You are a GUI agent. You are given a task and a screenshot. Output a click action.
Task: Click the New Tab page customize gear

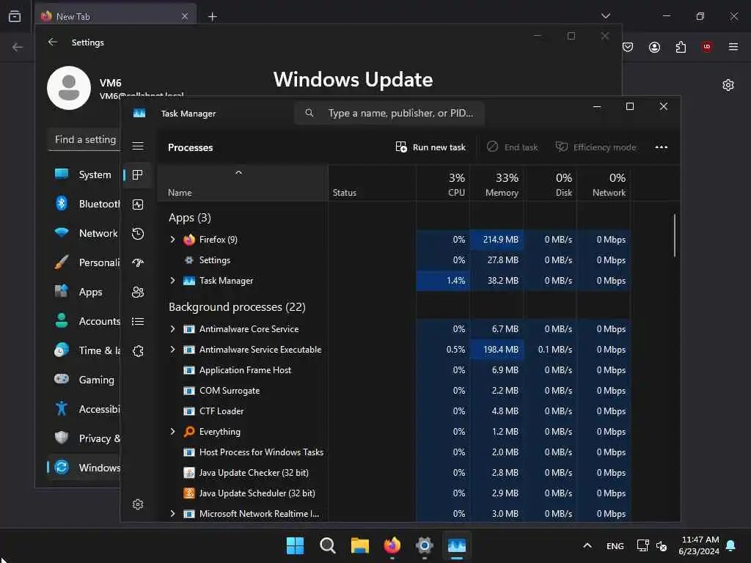point(728,85)
